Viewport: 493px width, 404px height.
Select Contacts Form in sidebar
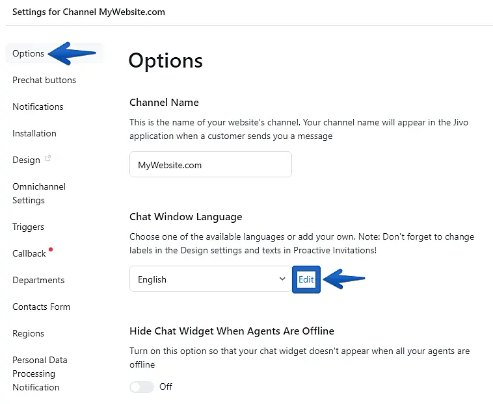41,307
